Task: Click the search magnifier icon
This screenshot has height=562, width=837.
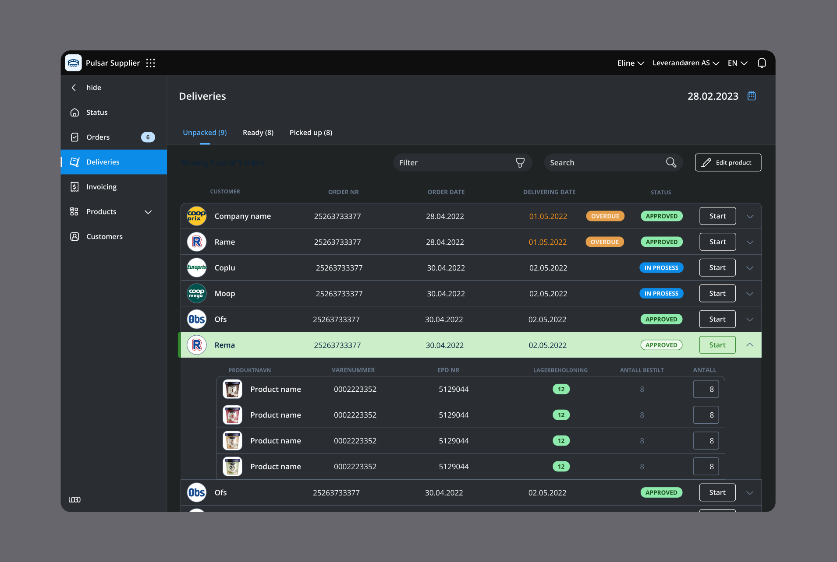Action: coord(670,162)
